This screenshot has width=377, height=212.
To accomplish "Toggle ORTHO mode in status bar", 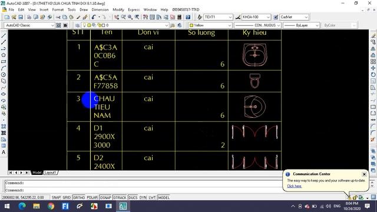I will point(79,198).
